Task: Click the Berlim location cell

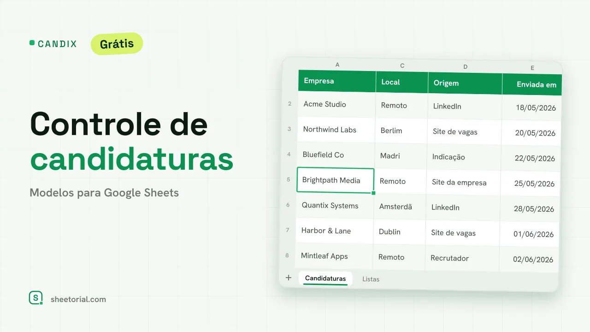Action: 401,131
